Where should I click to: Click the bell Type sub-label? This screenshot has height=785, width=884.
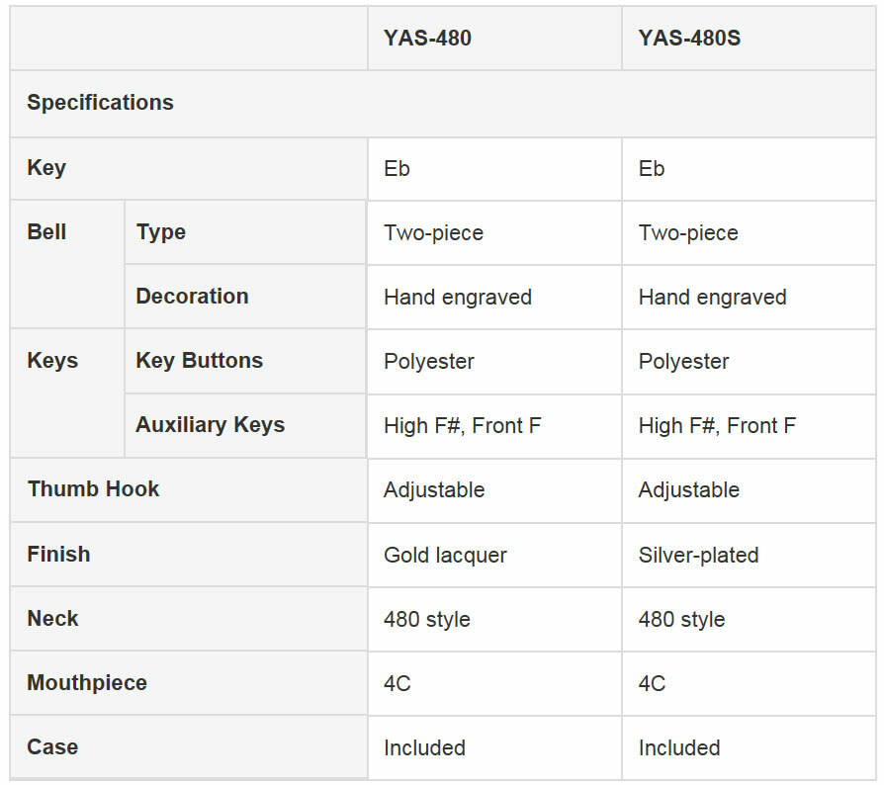[161, 232]
